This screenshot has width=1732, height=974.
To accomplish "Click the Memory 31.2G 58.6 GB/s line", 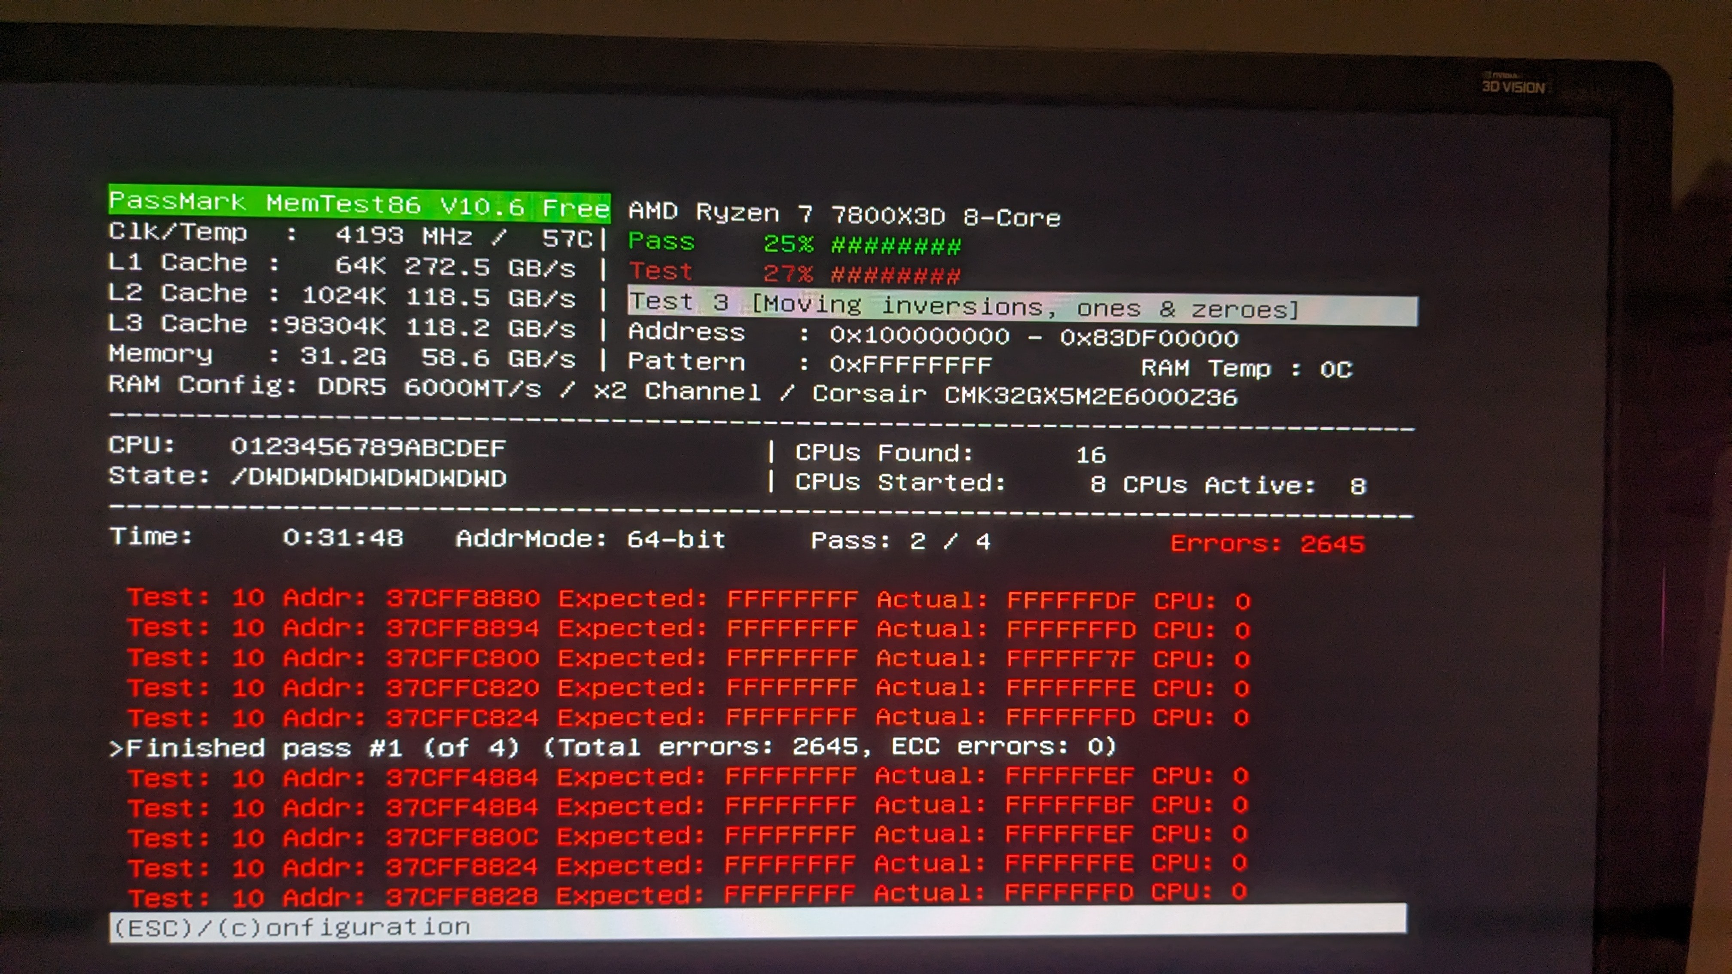I will [342, 356].
